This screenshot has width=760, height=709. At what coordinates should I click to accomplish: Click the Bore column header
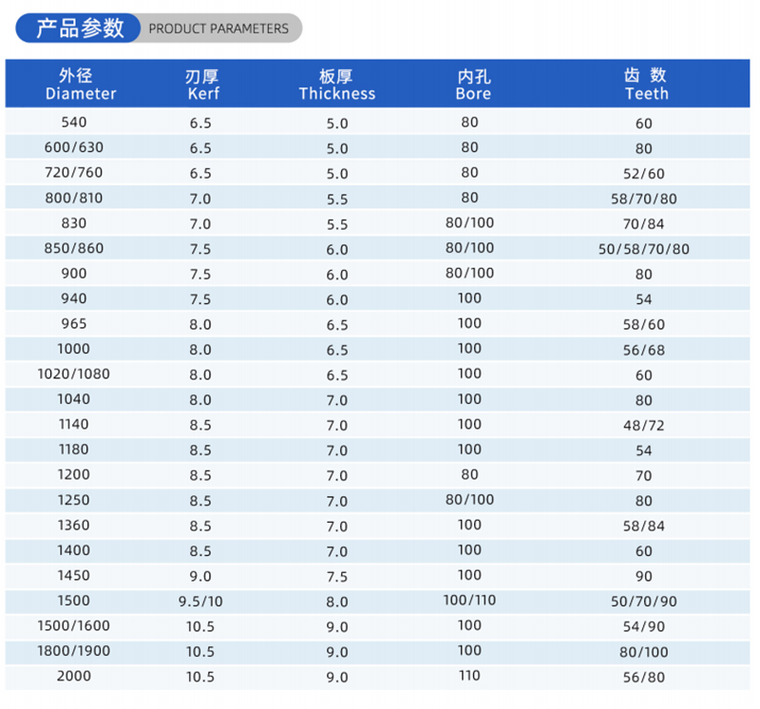[473, 85]
